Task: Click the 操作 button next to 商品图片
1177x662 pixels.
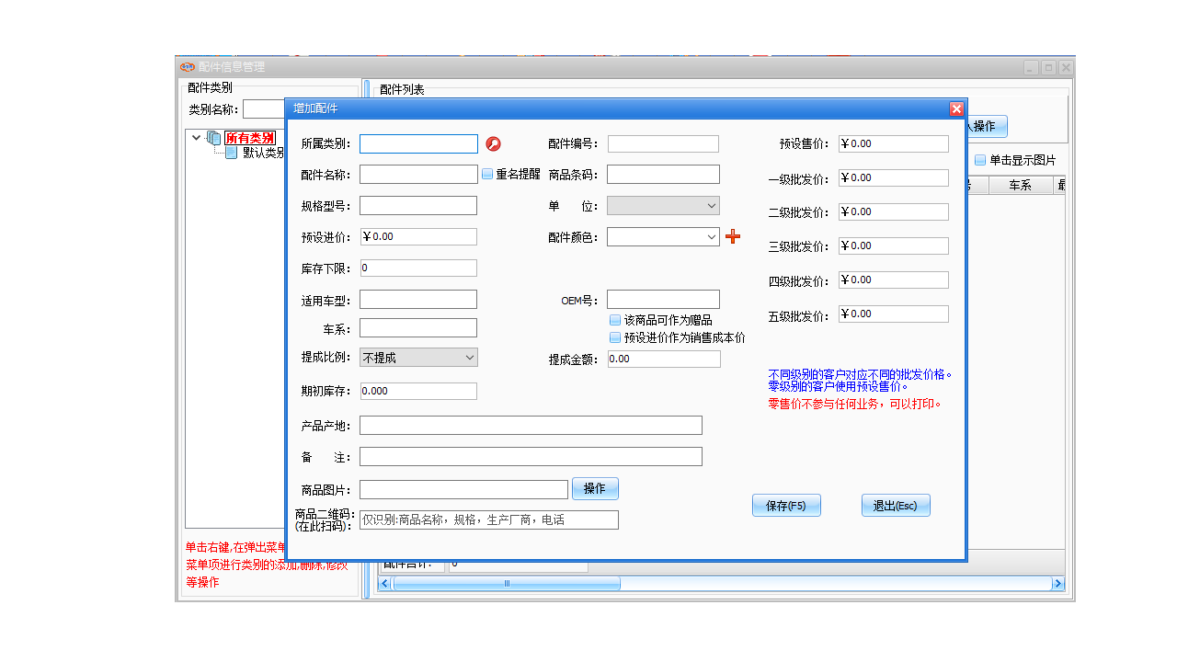Action: [x=595, y=488]
